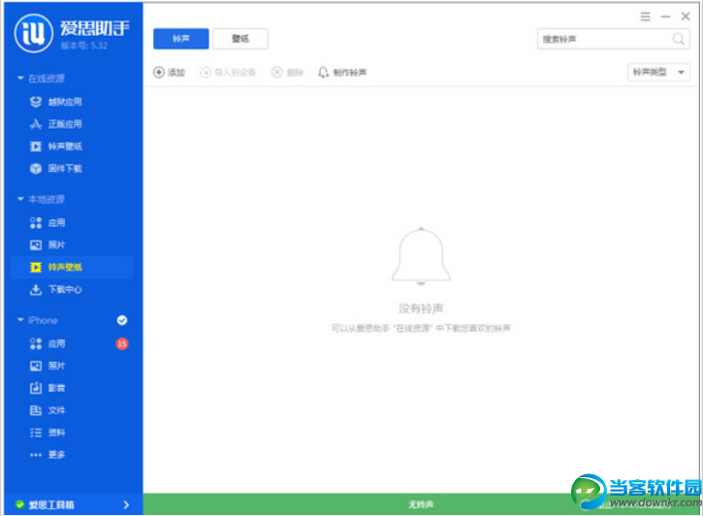This screenshot has width=703, height=516.
Task: Collapse the 本地资源 section
Action: tap(20, 199)
